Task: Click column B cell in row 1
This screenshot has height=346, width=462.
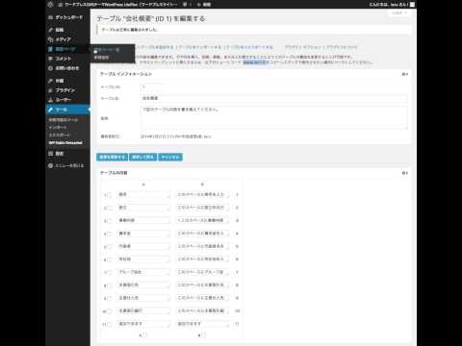Action: [x=203, y=195]
